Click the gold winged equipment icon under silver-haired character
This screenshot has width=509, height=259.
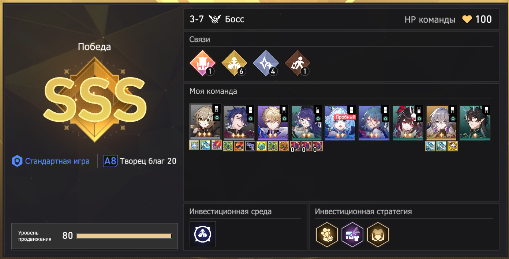(x=453, y=146)
